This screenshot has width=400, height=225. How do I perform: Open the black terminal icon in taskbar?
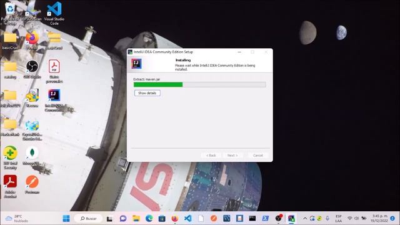coord(252,218)
